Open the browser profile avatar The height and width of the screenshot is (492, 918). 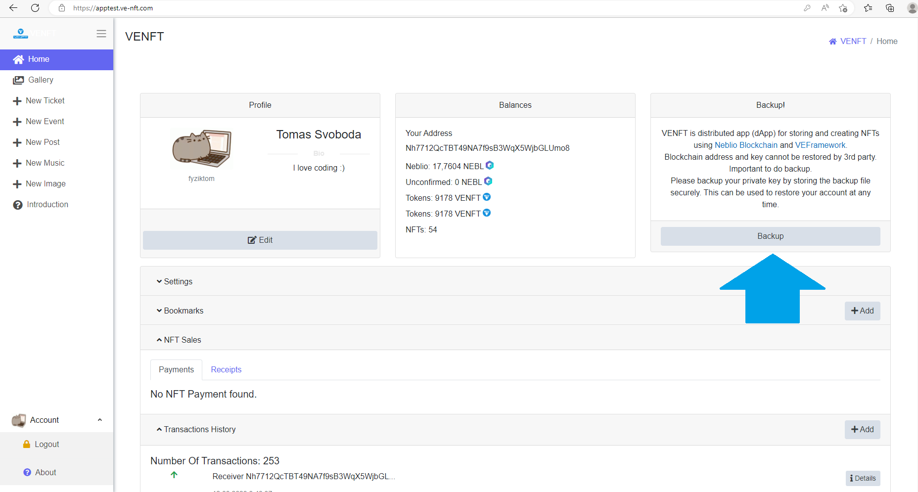tap(912, 8)
